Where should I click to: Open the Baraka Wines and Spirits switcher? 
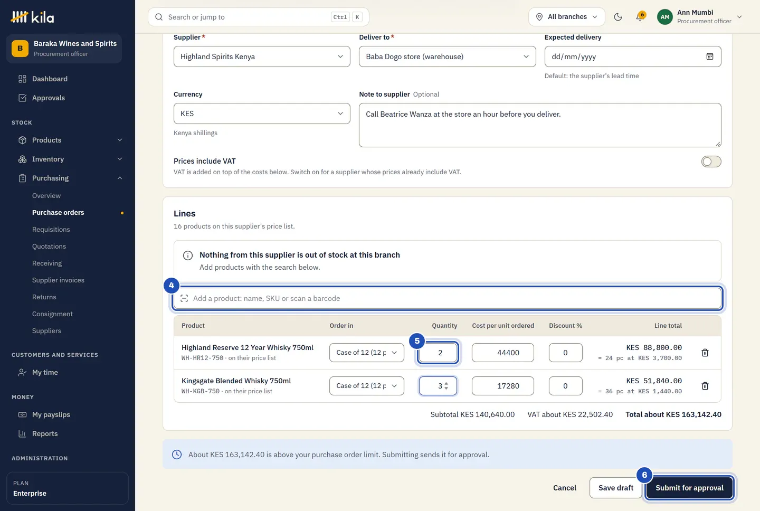64,49
